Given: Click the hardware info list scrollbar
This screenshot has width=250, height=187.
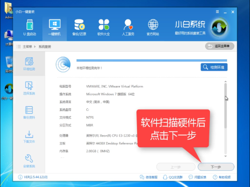Looking at the screenshot, I should click(x=225, y=105).
